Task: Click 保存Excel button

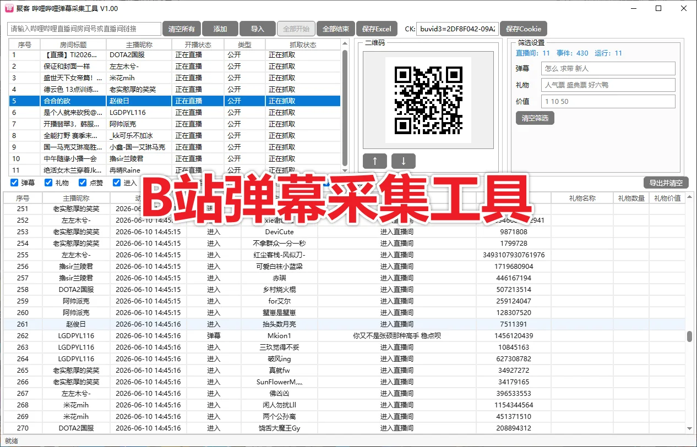Action: pyautogui.click(x=377, y=29)
